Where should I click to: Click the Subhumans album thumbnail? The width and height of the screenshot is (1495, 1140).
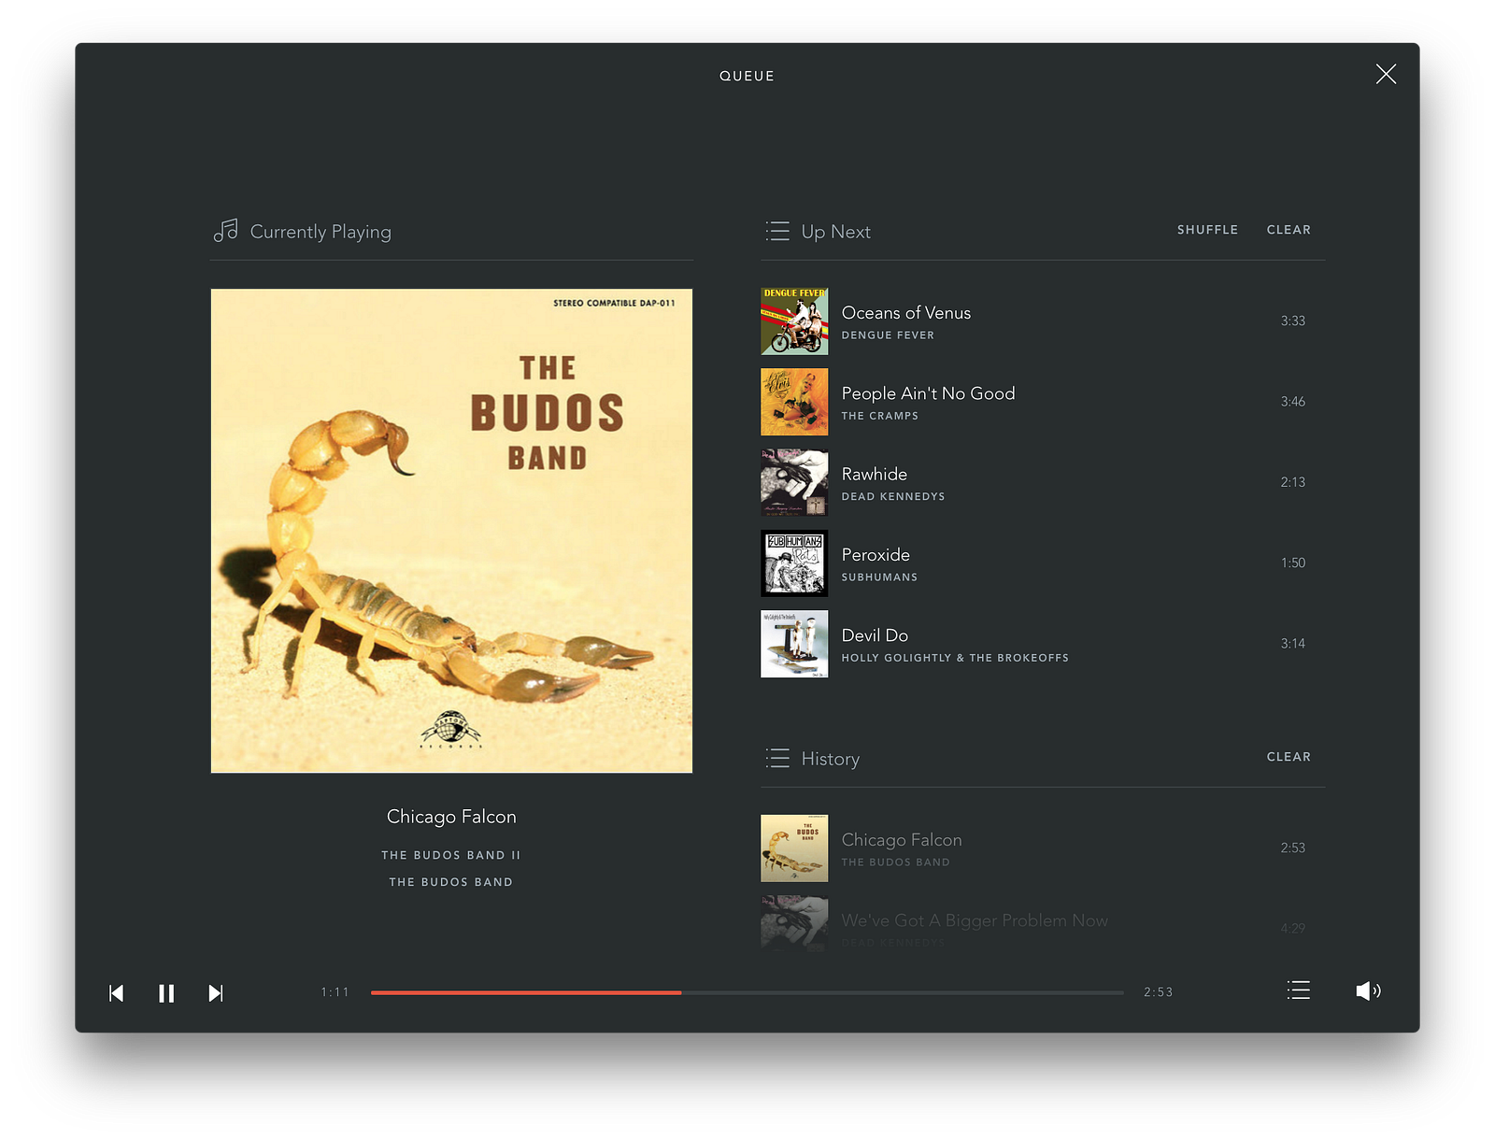[x=794, y=563]
